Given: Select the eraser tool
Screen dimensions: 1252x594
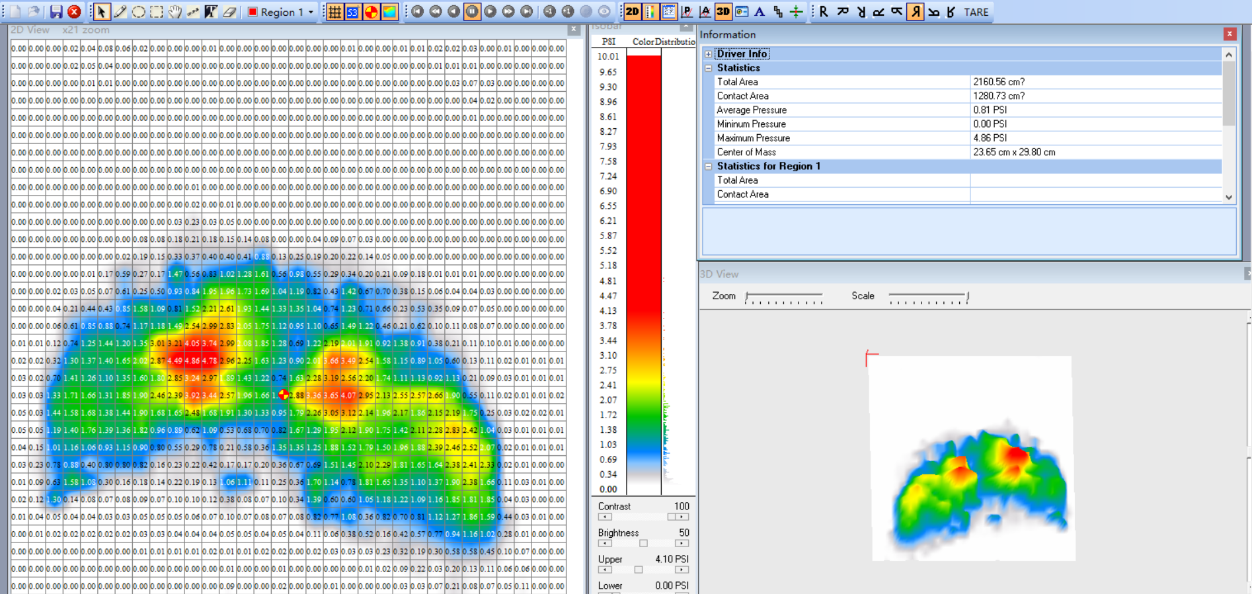Looking at the screenshot, I should coord(229,12).
